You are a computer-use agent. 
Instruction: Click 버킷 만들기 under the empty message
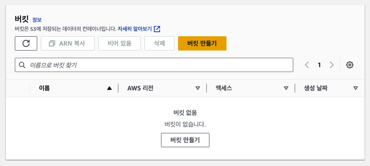coord(185,140)
